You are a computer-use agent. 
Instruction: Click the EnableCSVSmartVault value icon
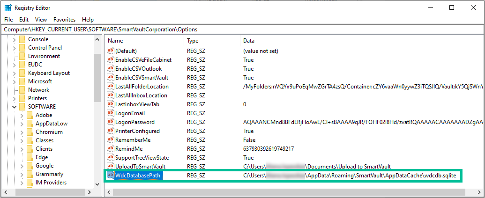[x=111, y=78]
